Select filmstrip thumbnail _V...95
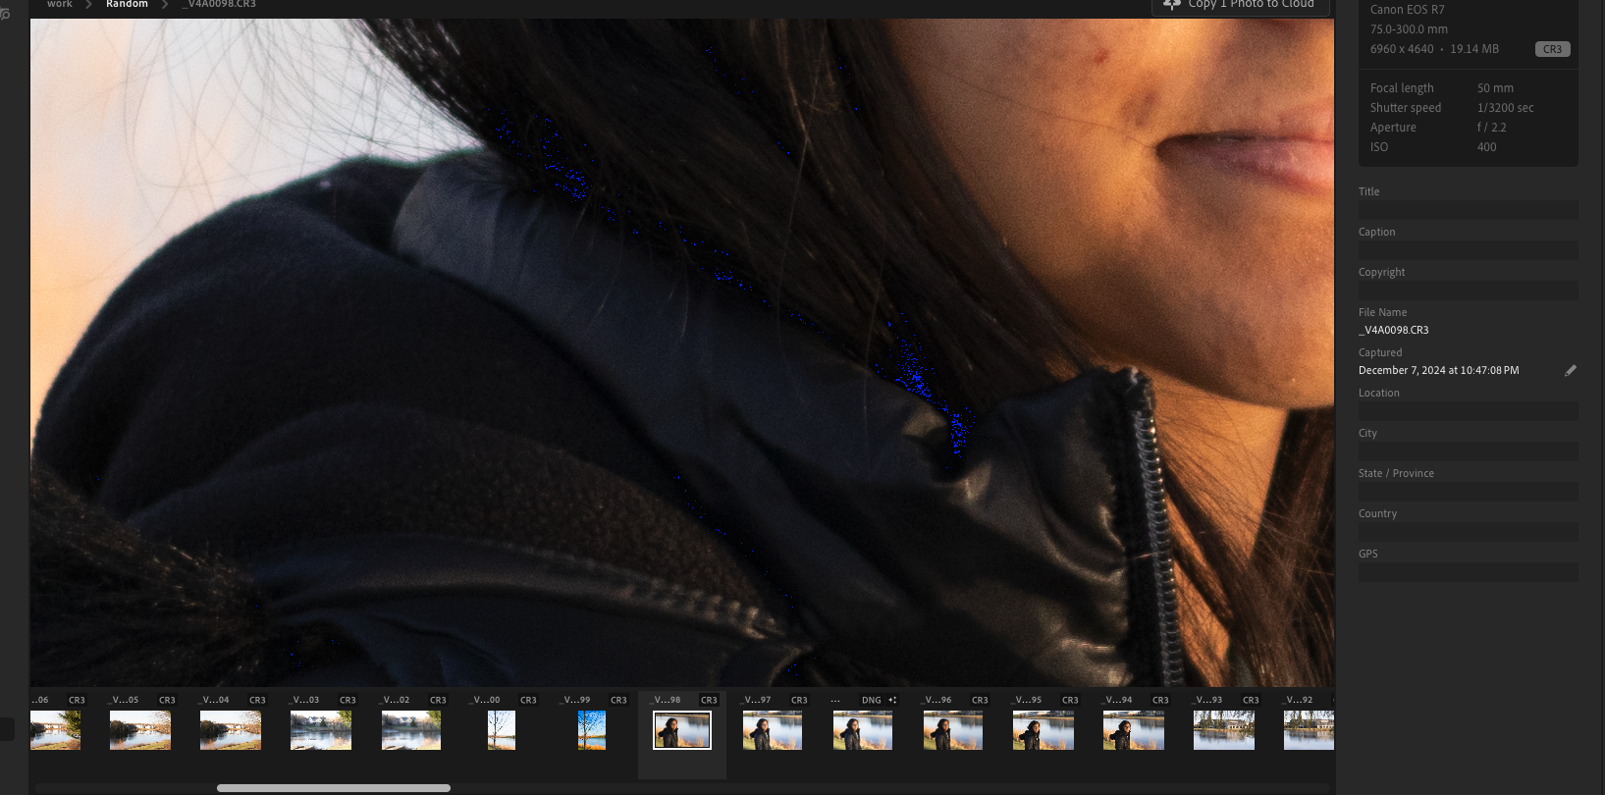 [x=1043, y=730]
